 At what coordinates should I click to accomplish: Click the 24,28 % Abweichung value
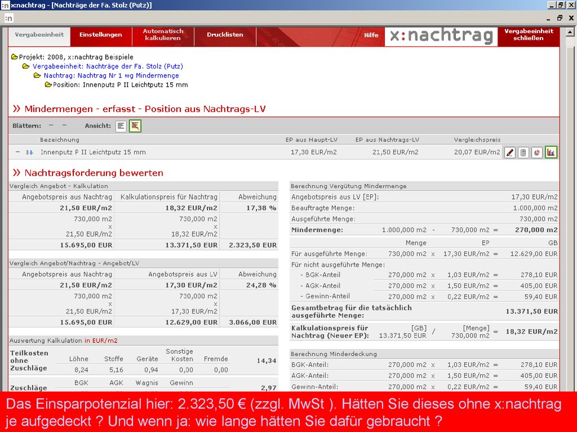[261, 285]
